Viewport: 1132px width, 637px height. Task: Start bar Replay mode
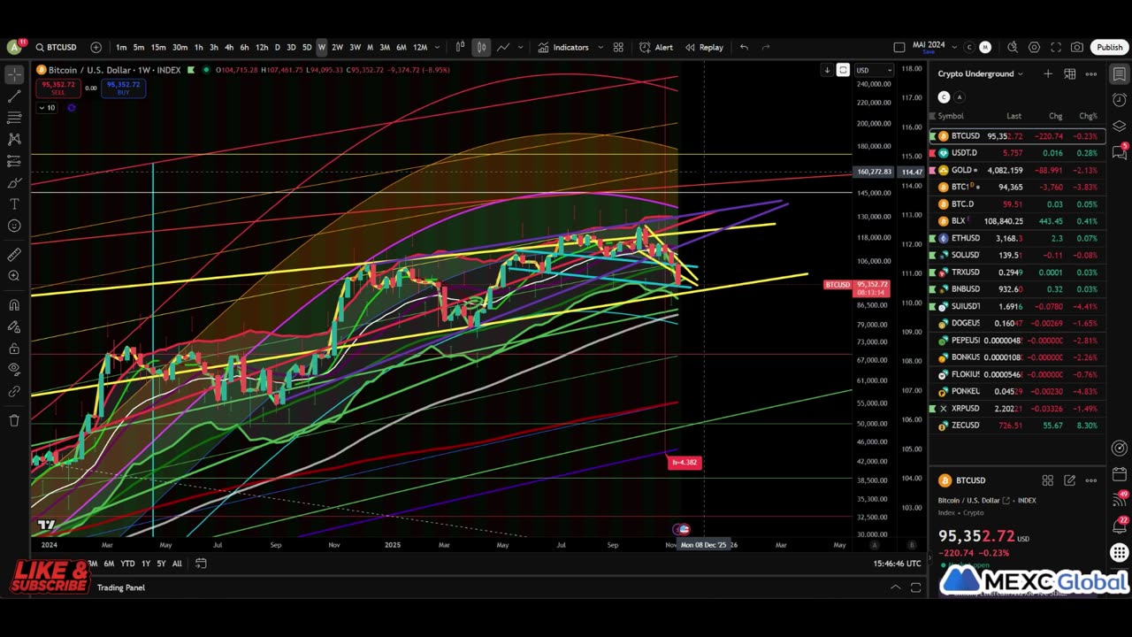click(704, 47)
